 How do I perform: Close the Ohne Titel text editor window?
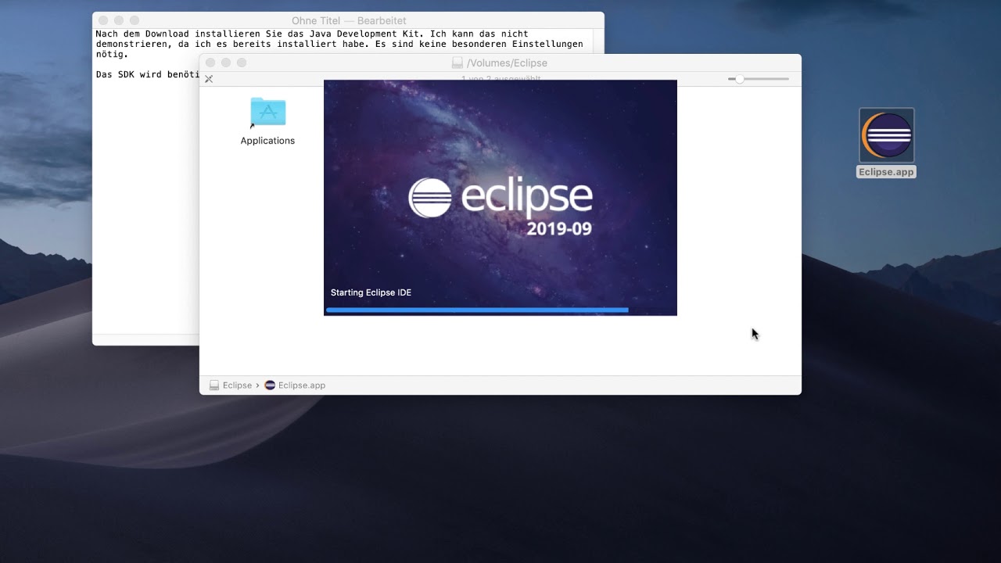(103, 20)
